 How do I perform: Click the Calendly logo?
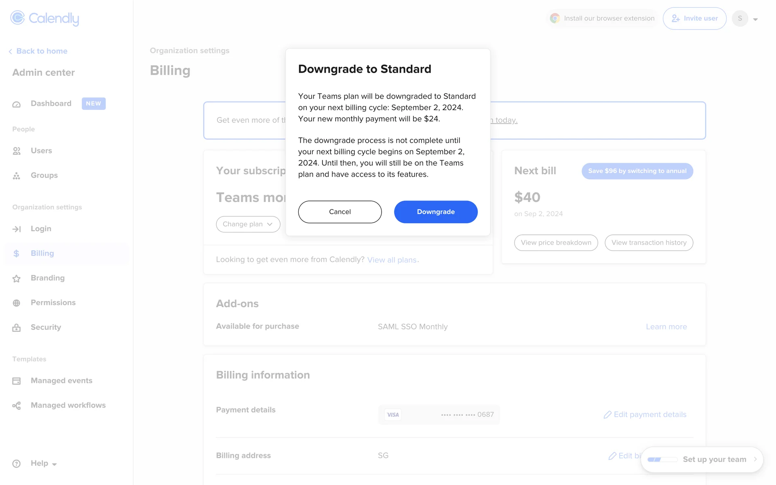(x=44, y=18)
